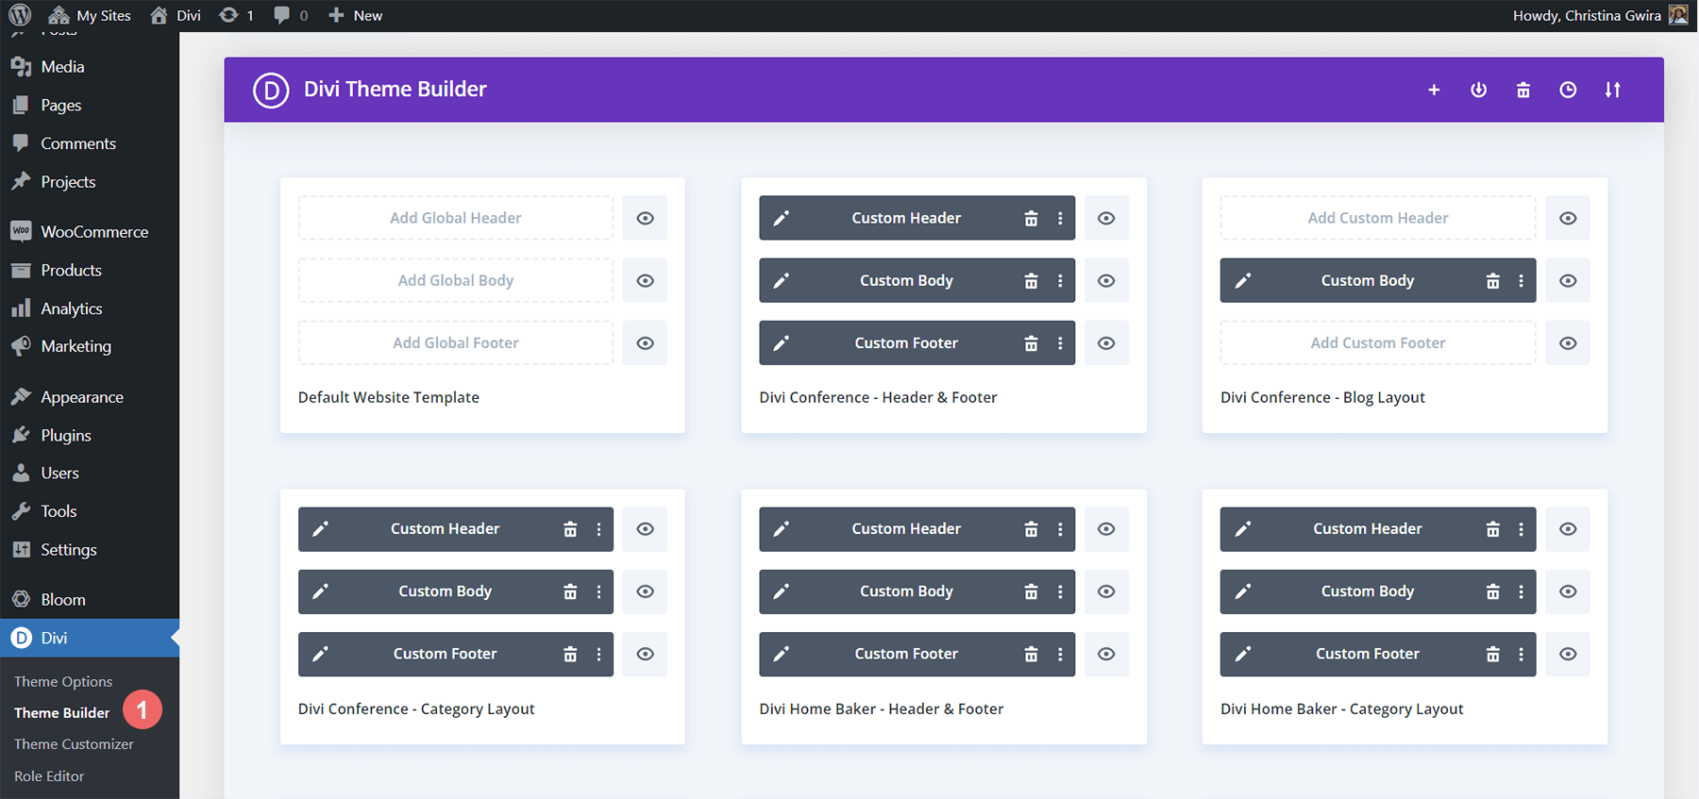Click New in the admin bar
The image size is (1699, 799).
355,15
